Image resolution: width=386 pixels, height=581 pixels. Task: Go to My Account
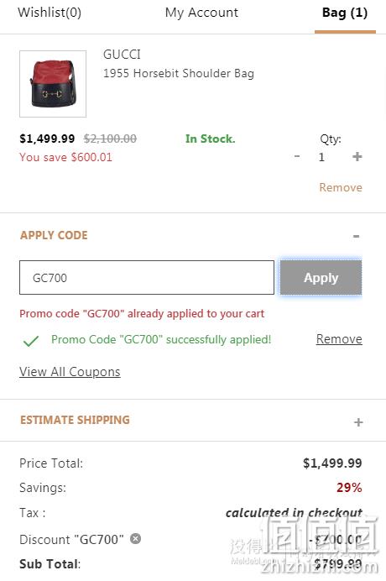click(201, 13)
